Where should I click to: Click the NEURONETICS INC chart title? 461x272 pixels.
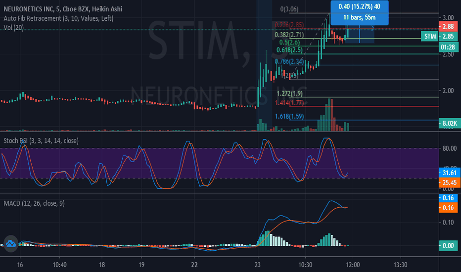[x=63, y=9]
